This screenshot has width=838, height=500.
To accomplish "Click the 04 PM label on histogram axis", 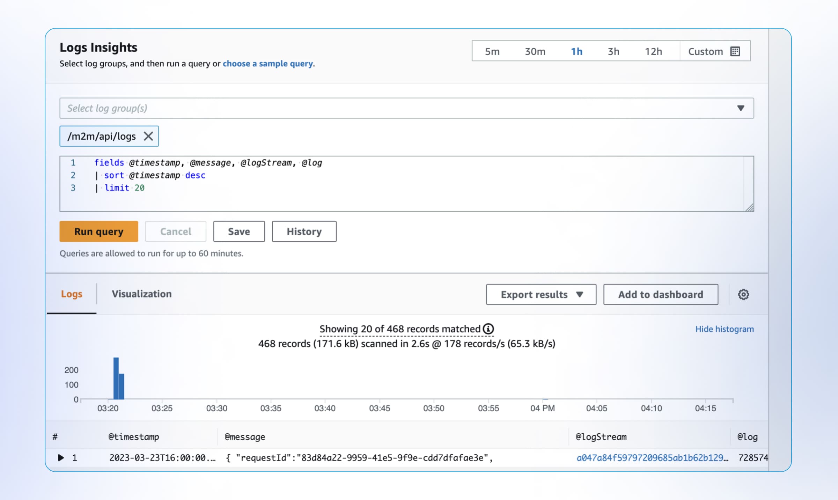I will click(543, 408).
